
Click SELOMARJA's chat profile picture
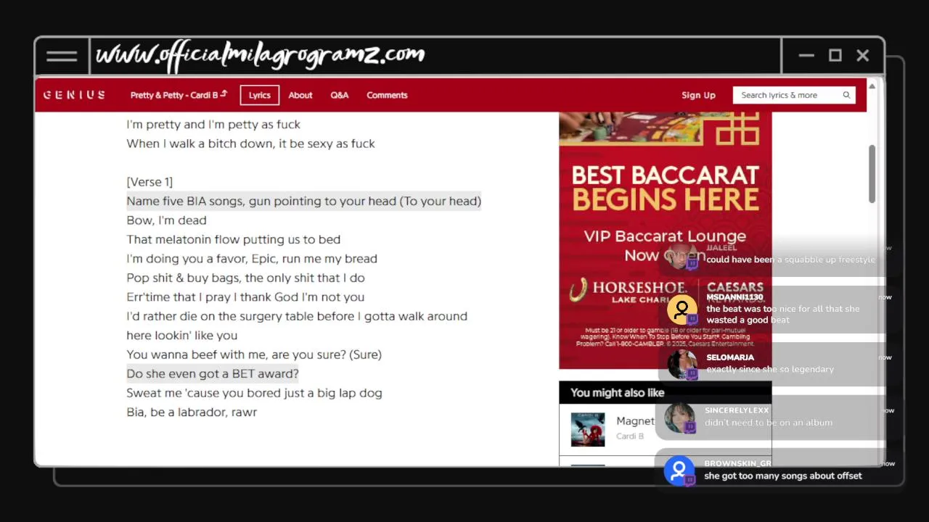click(x=682, y=364)
